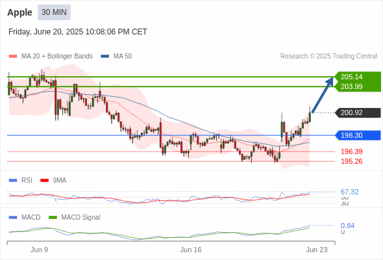383x260 pixels.
Task: Click the 196.39 support level value
Action: [x=352, y=151]
